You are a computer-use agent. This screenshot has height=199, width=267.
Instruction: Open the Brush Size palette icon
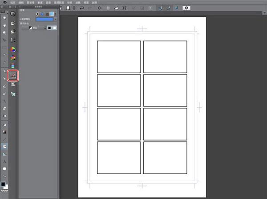(x=13, y=40)
